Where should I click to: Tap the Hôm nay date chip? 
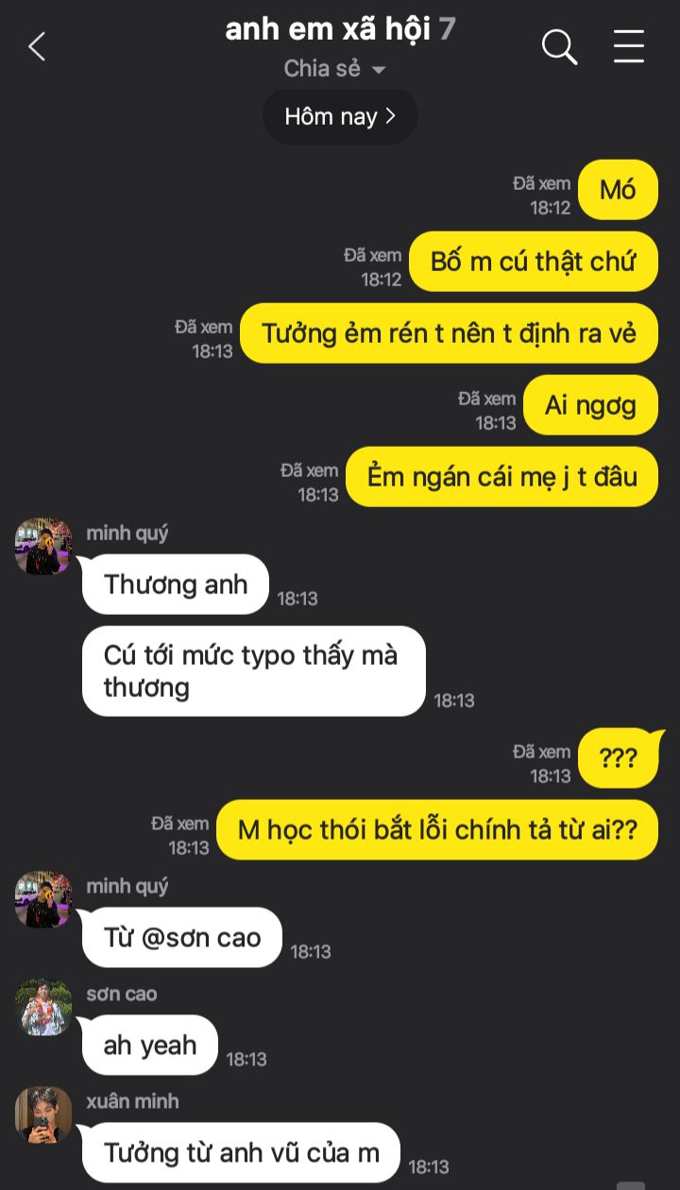[x=340, y=117]
